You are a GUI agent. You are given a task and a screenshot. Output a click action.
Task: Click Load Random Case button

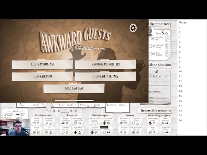(x=42, y=65)
